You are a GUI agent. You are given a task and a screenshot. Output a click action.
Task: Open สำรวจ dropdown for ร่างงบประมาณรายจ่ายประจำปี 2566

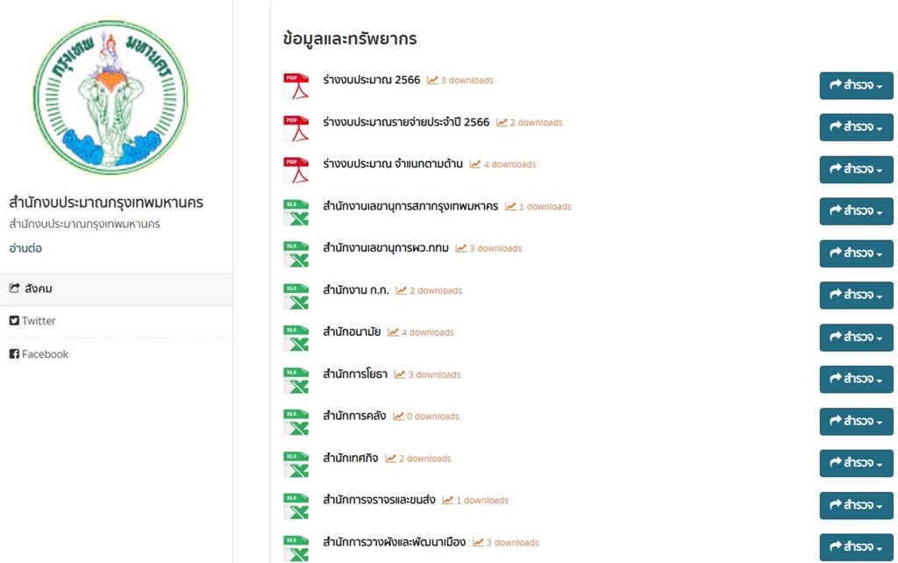(x=856, y=127)
